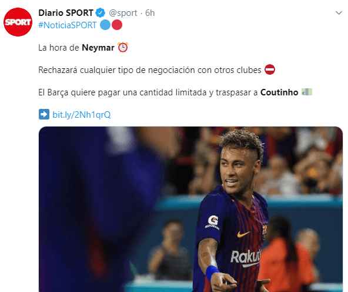348x292 pixels.
Task: Click the red circle emoji
Action: click(x=117, y=25)
